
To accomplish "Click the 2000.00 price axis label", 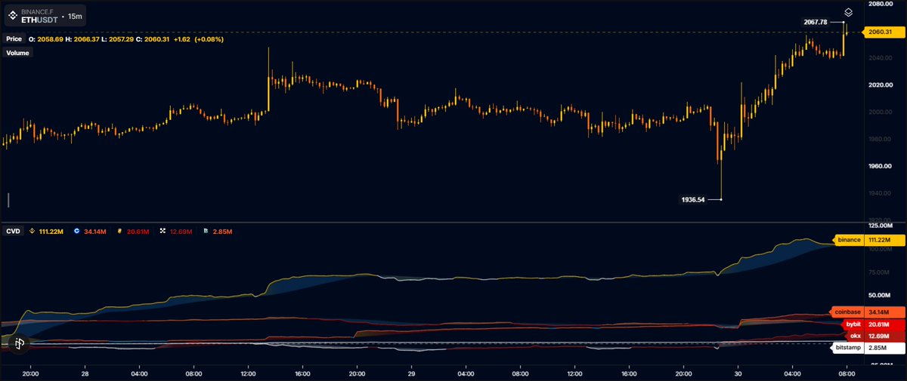I will (881, 112).
